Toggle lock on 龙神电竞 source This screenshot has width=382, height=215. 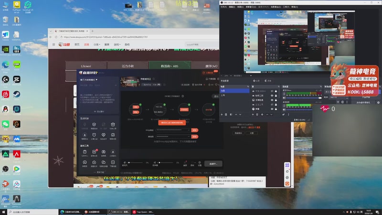pyautogui.click(x=276, y=100)
